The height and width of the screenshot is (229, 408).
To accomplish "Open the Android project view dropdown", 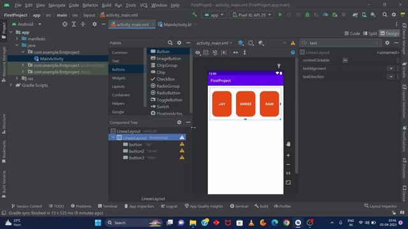I will point(27,24).
